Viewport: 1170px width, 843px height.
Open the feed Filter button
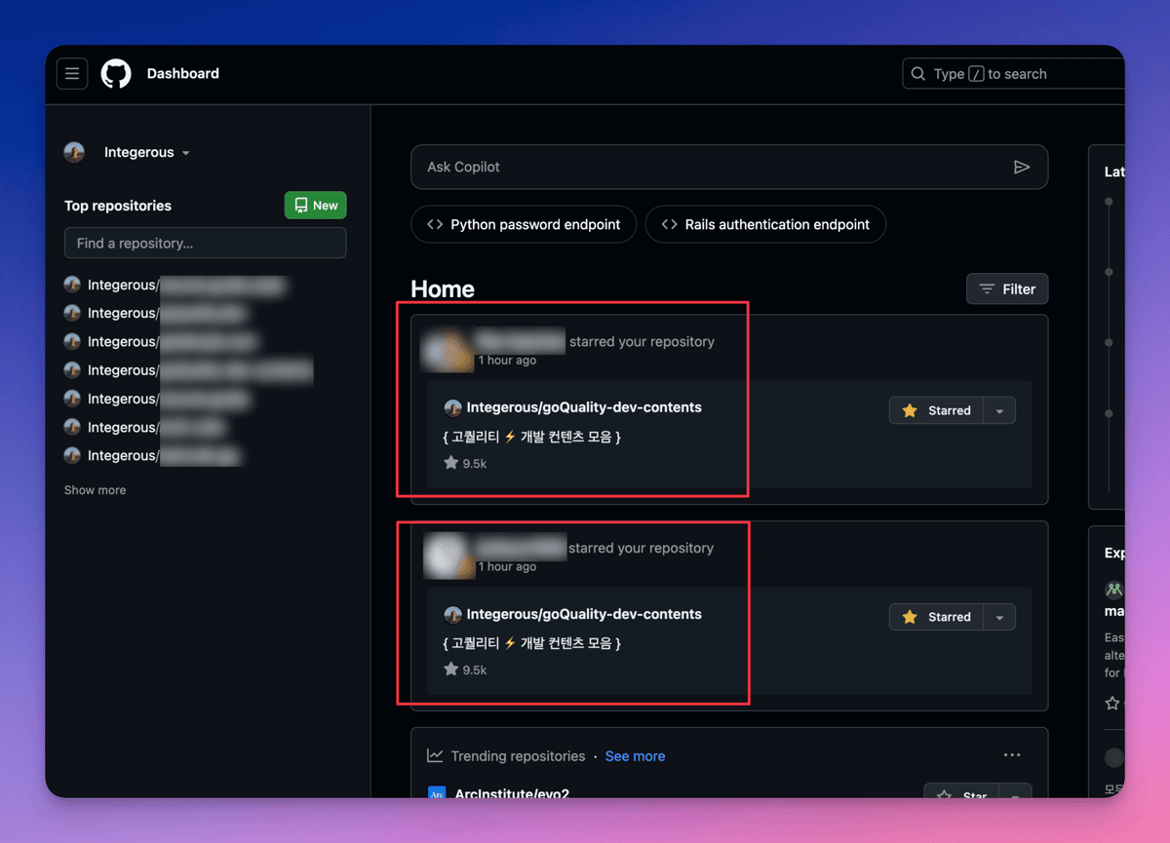[1007, 289]
